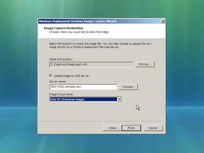Go back with the < Back button
Viewport: 204px width, 153px height.
click(112, 128)
